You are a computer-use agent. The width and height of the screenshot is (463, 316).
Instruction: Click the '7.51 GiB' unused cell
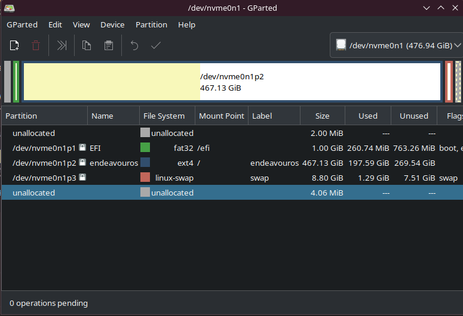[x=419, y=178]
